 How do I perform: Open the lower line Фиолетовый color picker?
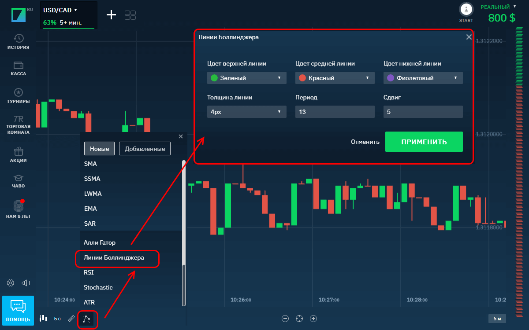pyautogui.click(x=423, y=78)
